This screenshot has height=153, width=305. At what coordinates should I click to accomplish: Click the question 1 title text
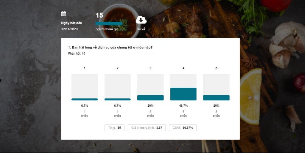(110, 48)
